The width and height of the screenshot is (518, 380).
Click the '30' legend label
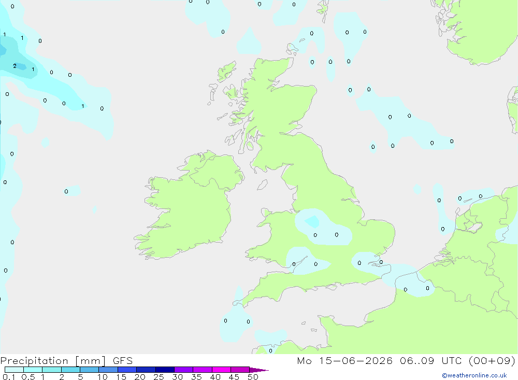coord(178,377)
